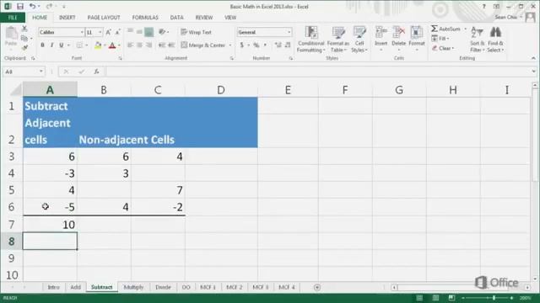Redo the last undone action
This screenshot has height=303, width=540.
tap(49, 6)
